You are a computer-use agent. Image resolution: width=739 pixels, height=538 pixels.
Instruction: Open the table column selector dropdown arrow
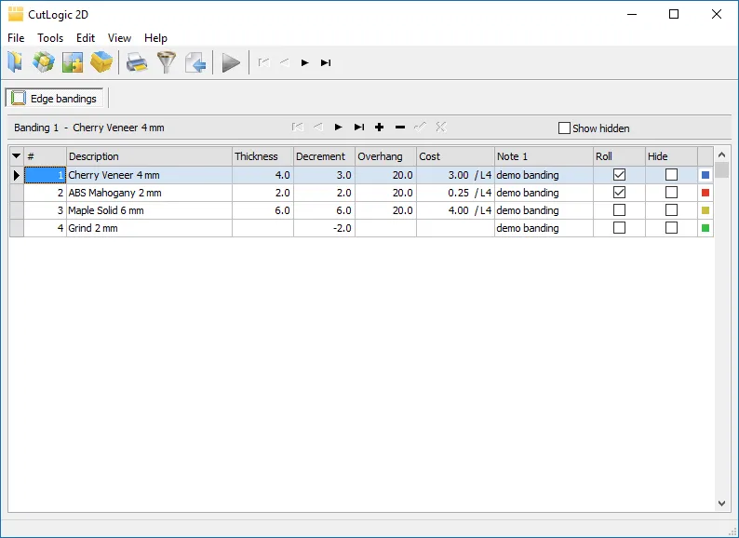pyautogui.click(x=16, y=156)
